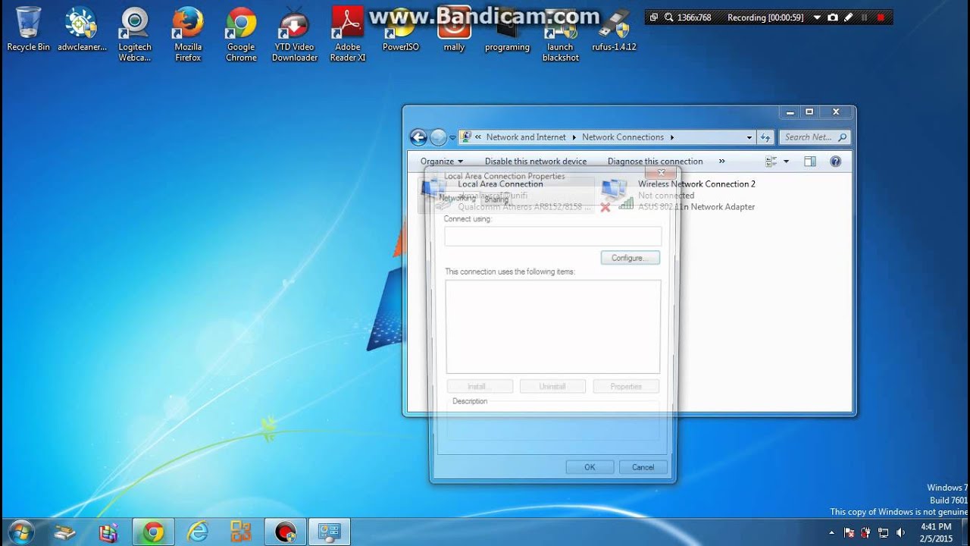Click Bandicam window mode icon
The image size is (970, 546).
[654, 17]
